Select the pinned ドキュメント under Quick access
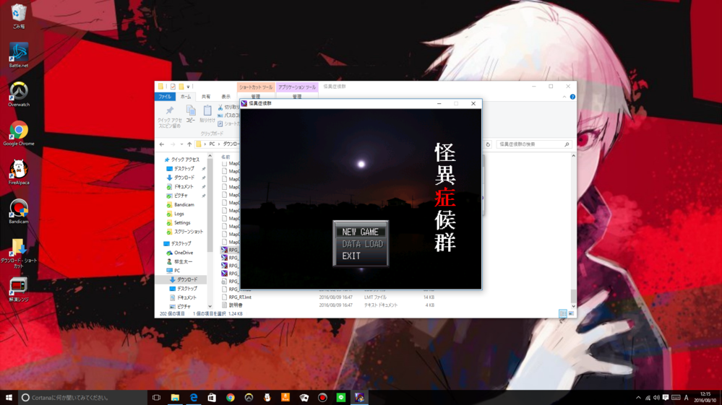The height and width of the screenshot is (405, 722). tap(181, 187)
